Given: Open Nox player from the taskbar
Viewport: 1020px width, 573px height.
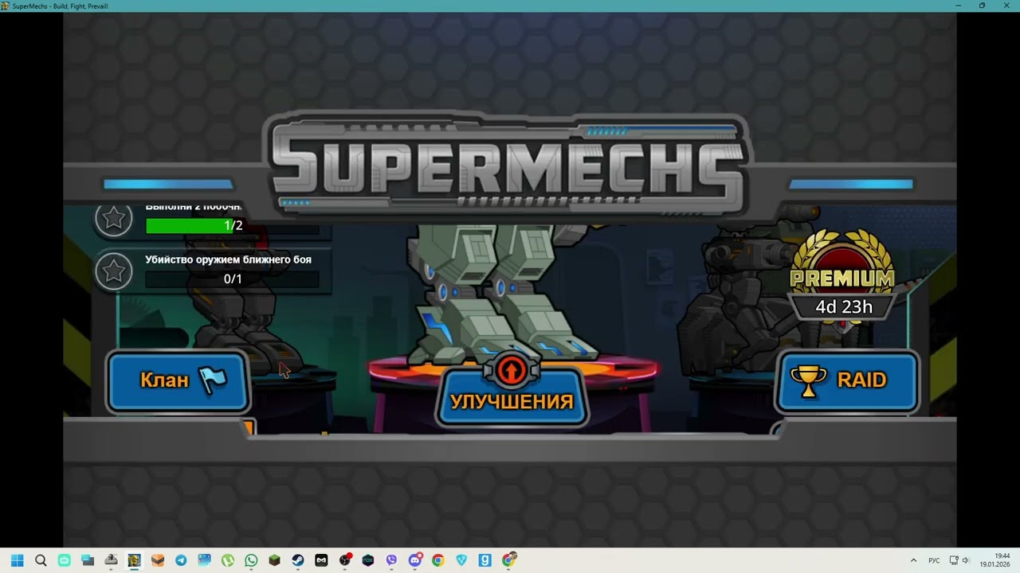Looking at the screenshot, I should pyautogui.click(x=368, y=560).
